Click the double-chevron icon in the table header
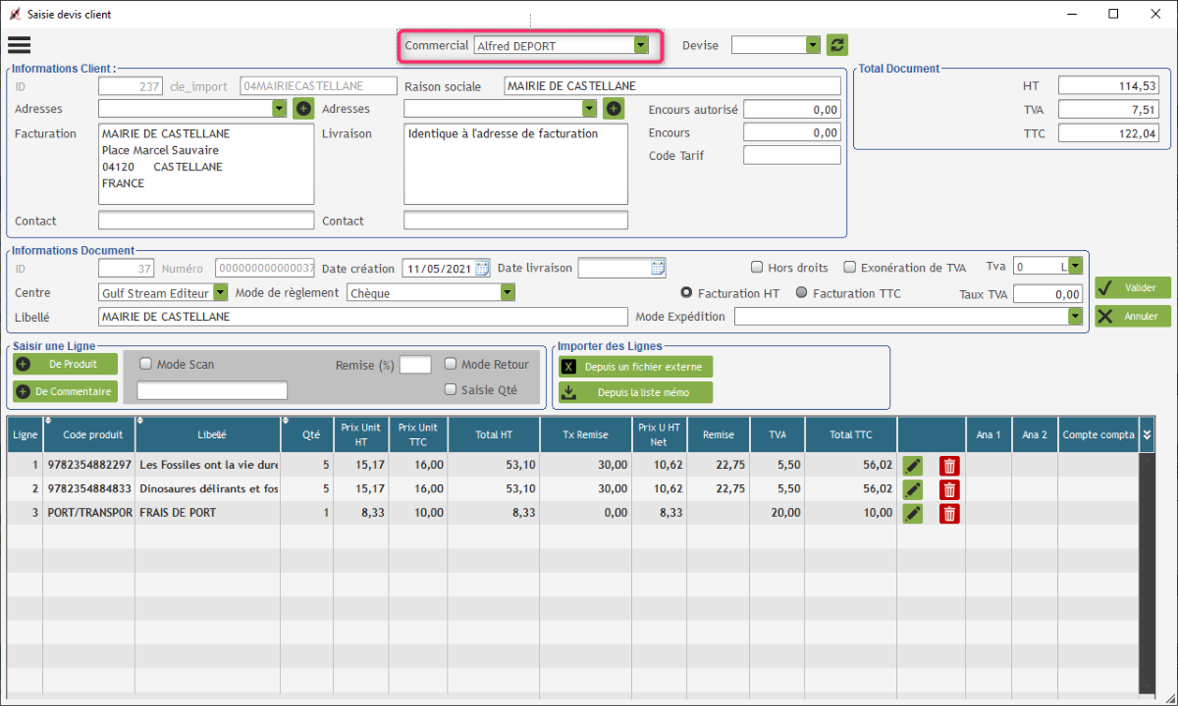Image resolution: width=1178 pixels, height=706 pixels. pyautogui.click(x=1146, y=434)
